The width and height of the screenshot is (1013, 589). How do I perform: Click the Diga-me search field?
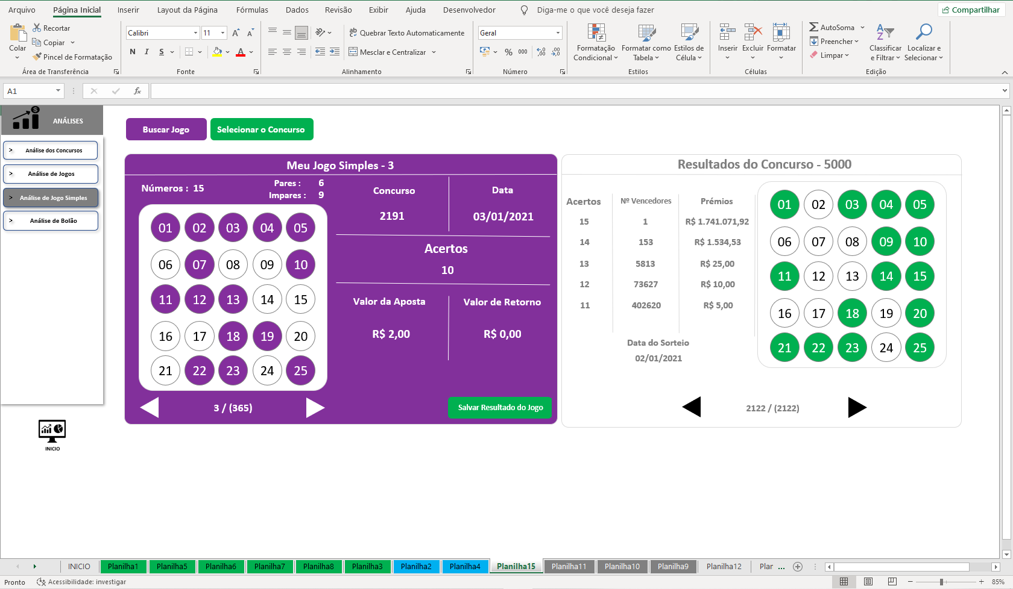point(595,10)
